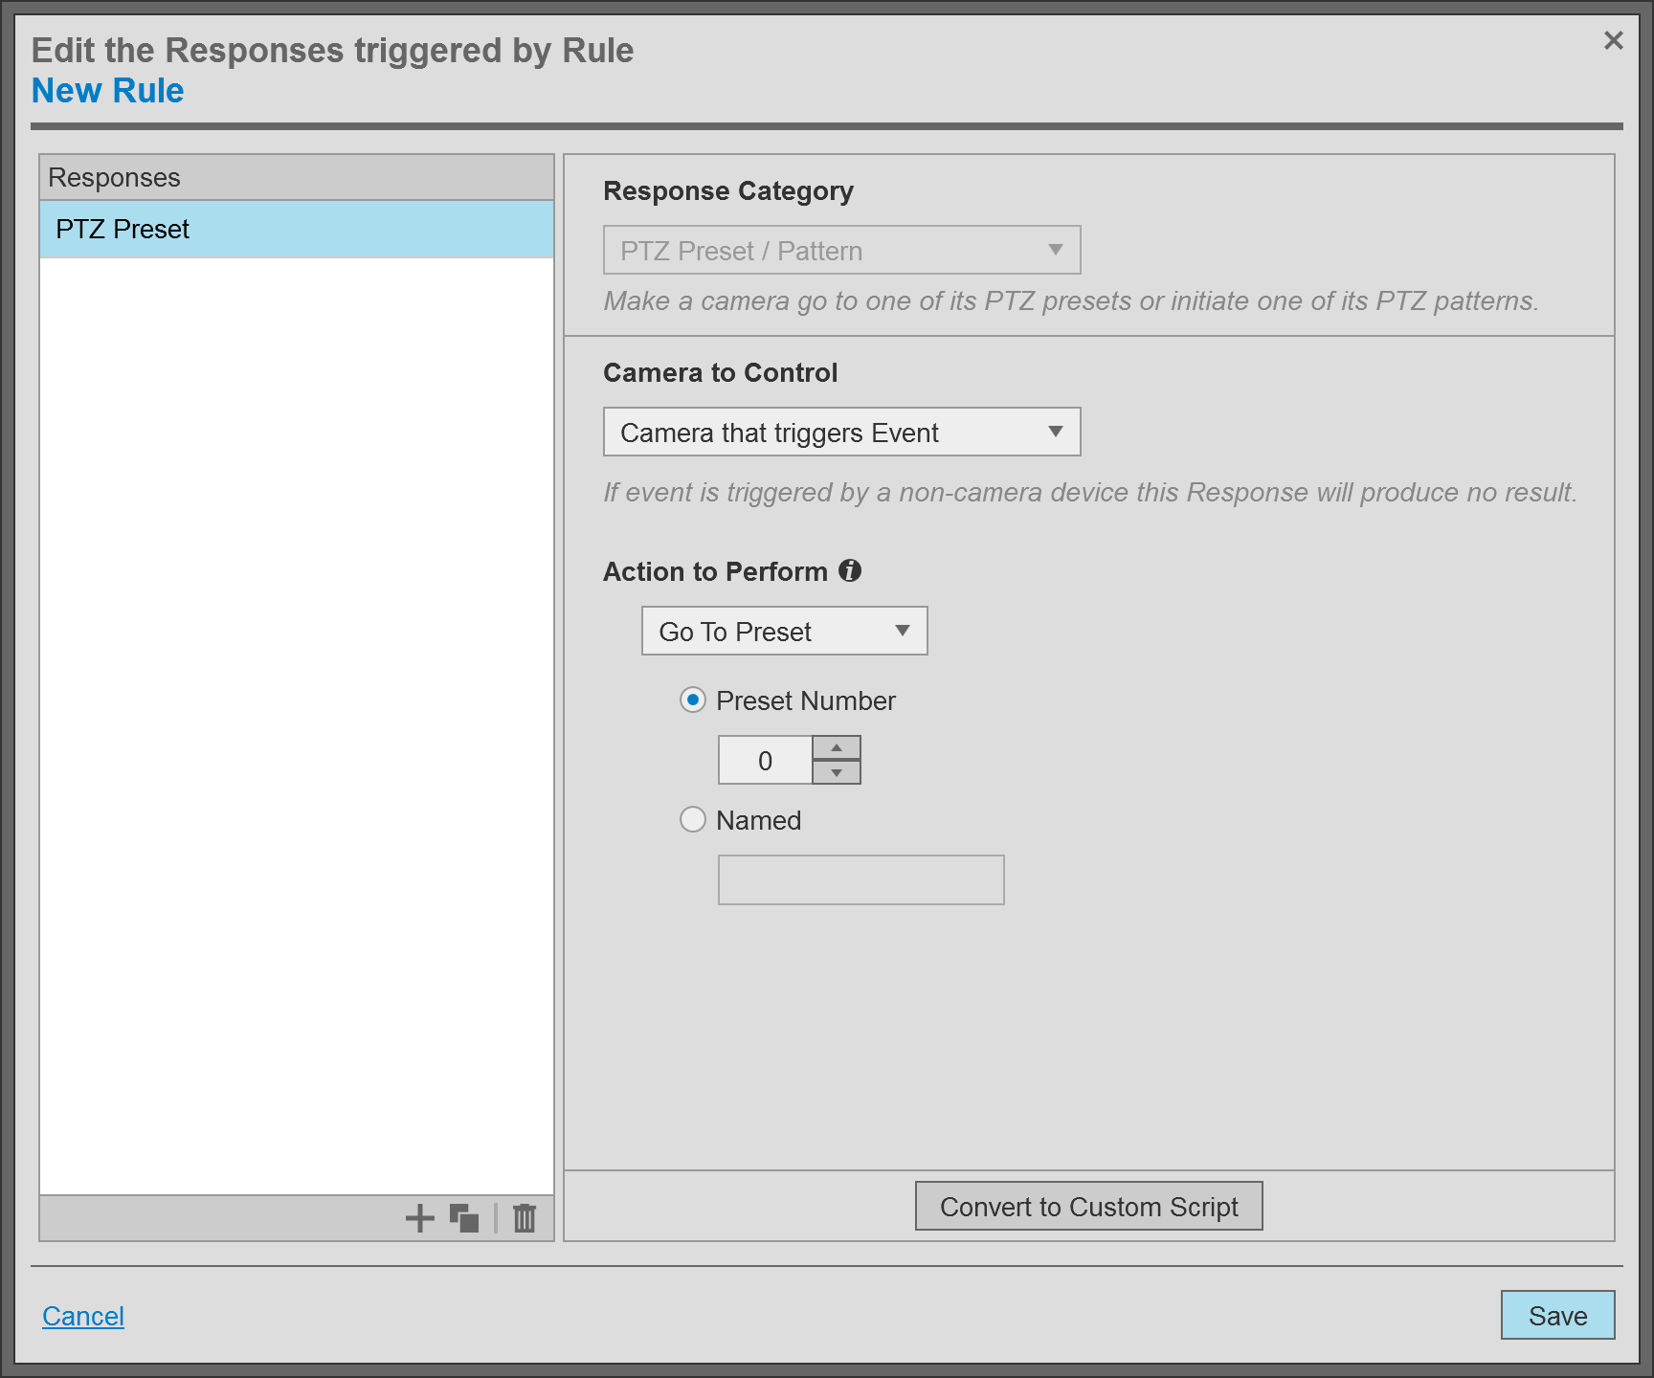Select the Named radio button
The image size is (1654, 1378).
click(693, 820)
